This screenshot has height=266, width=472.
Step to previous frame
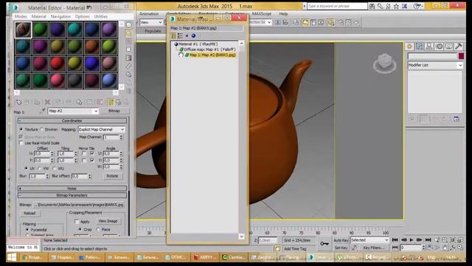(x=403, y=239)
